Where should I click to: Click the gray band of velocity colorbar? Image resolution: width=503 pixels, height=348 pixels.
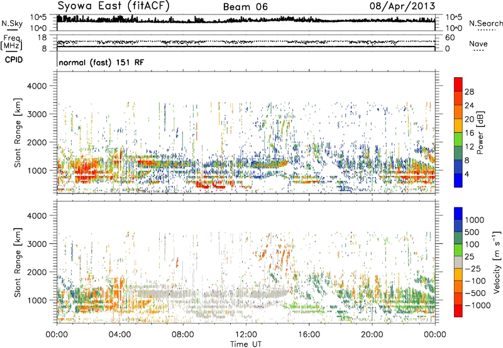point(458,262)
